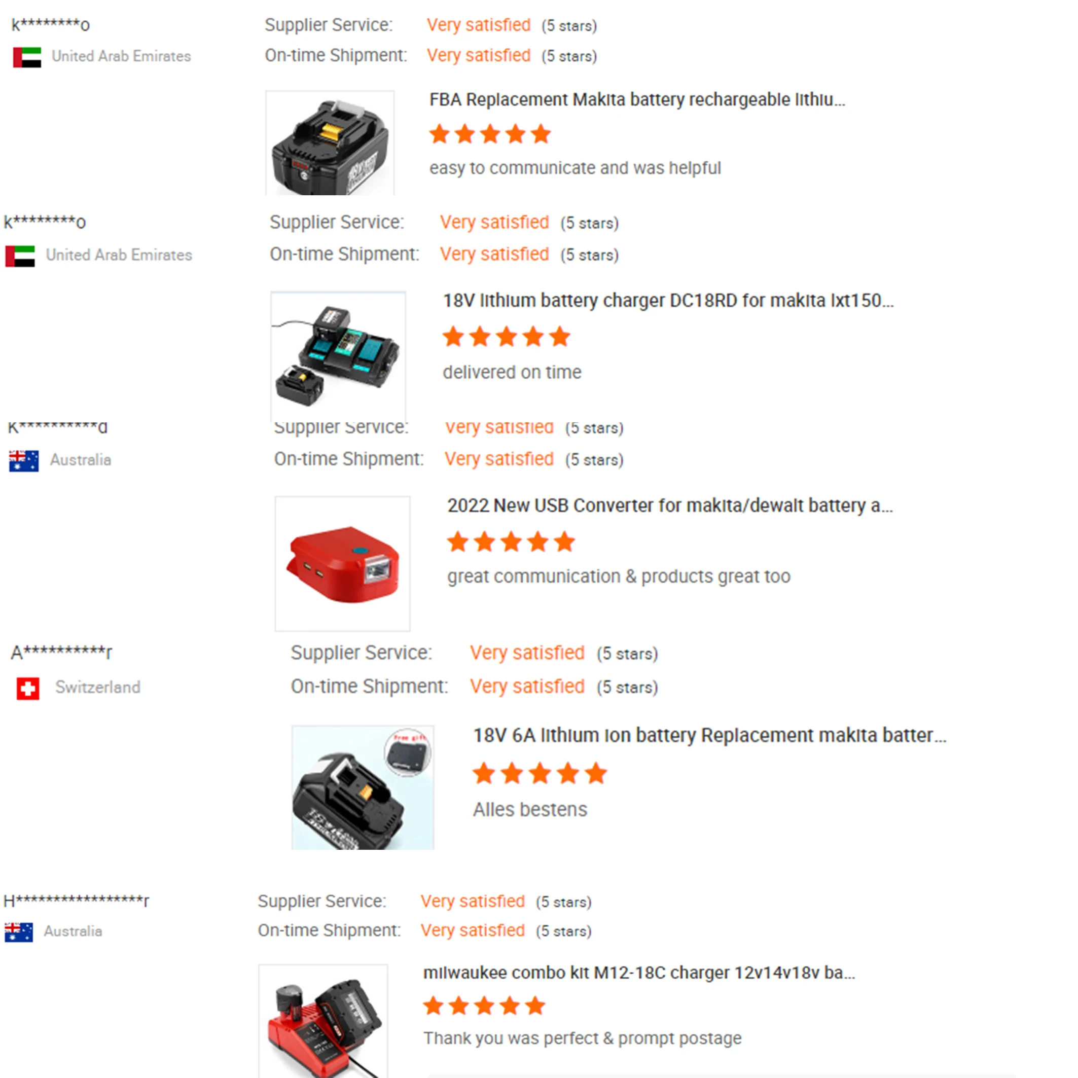
Task: Click the star rating above 'delivered on time'
Action: pos(507,337)
